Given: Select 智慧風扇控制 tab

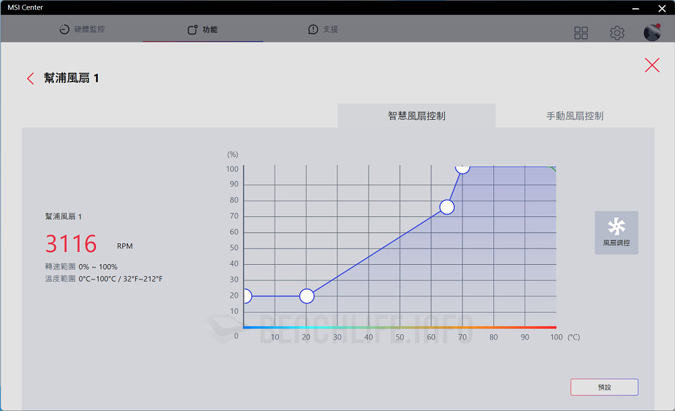Looking at the screenshot, I should (416, 116).
